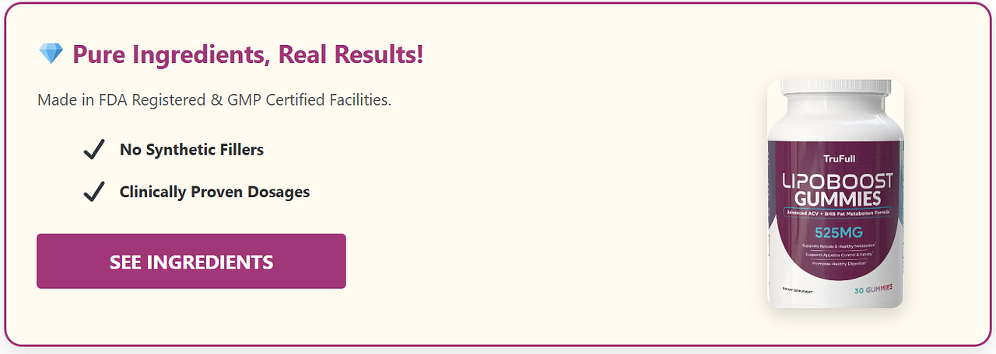Select the Pure Ingredients, Real Results heading

pyautogui.click(x=247, y=55)
